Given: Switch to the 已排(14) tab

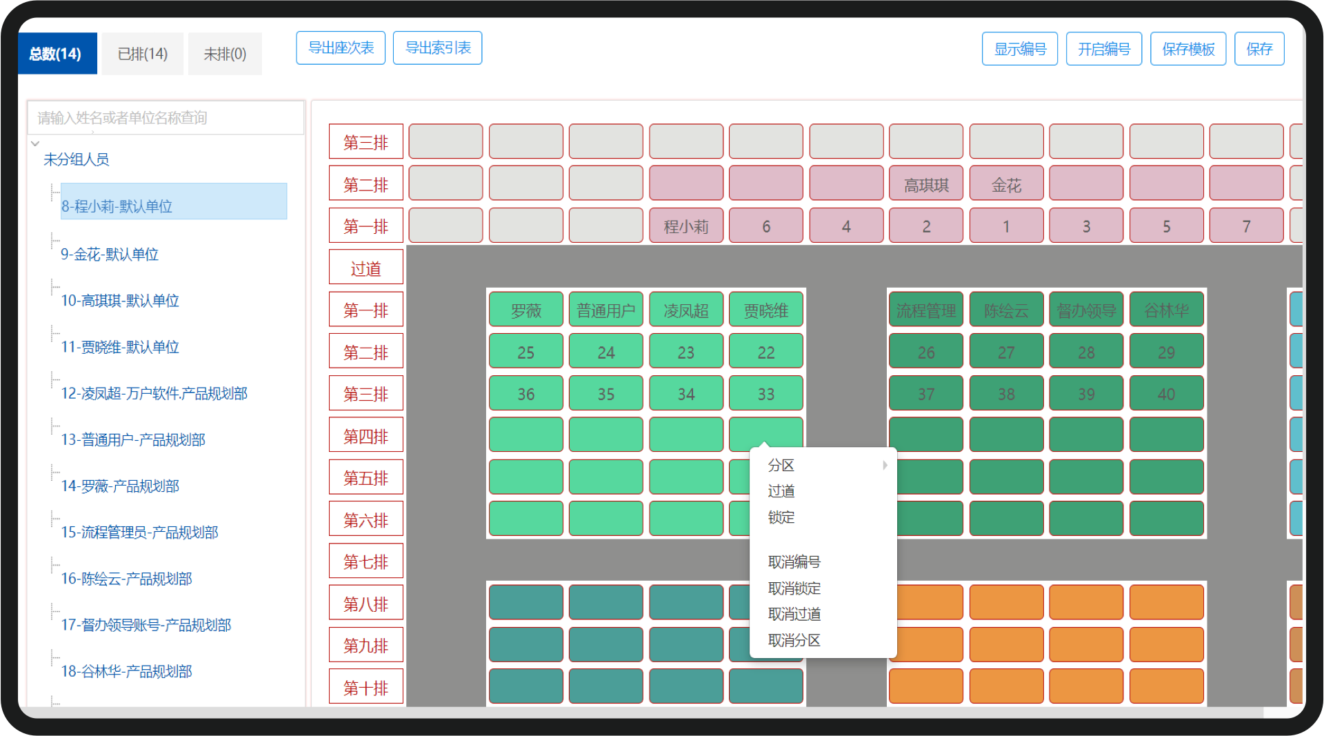Looking at the screenshot, I should [x=142, y=54].
